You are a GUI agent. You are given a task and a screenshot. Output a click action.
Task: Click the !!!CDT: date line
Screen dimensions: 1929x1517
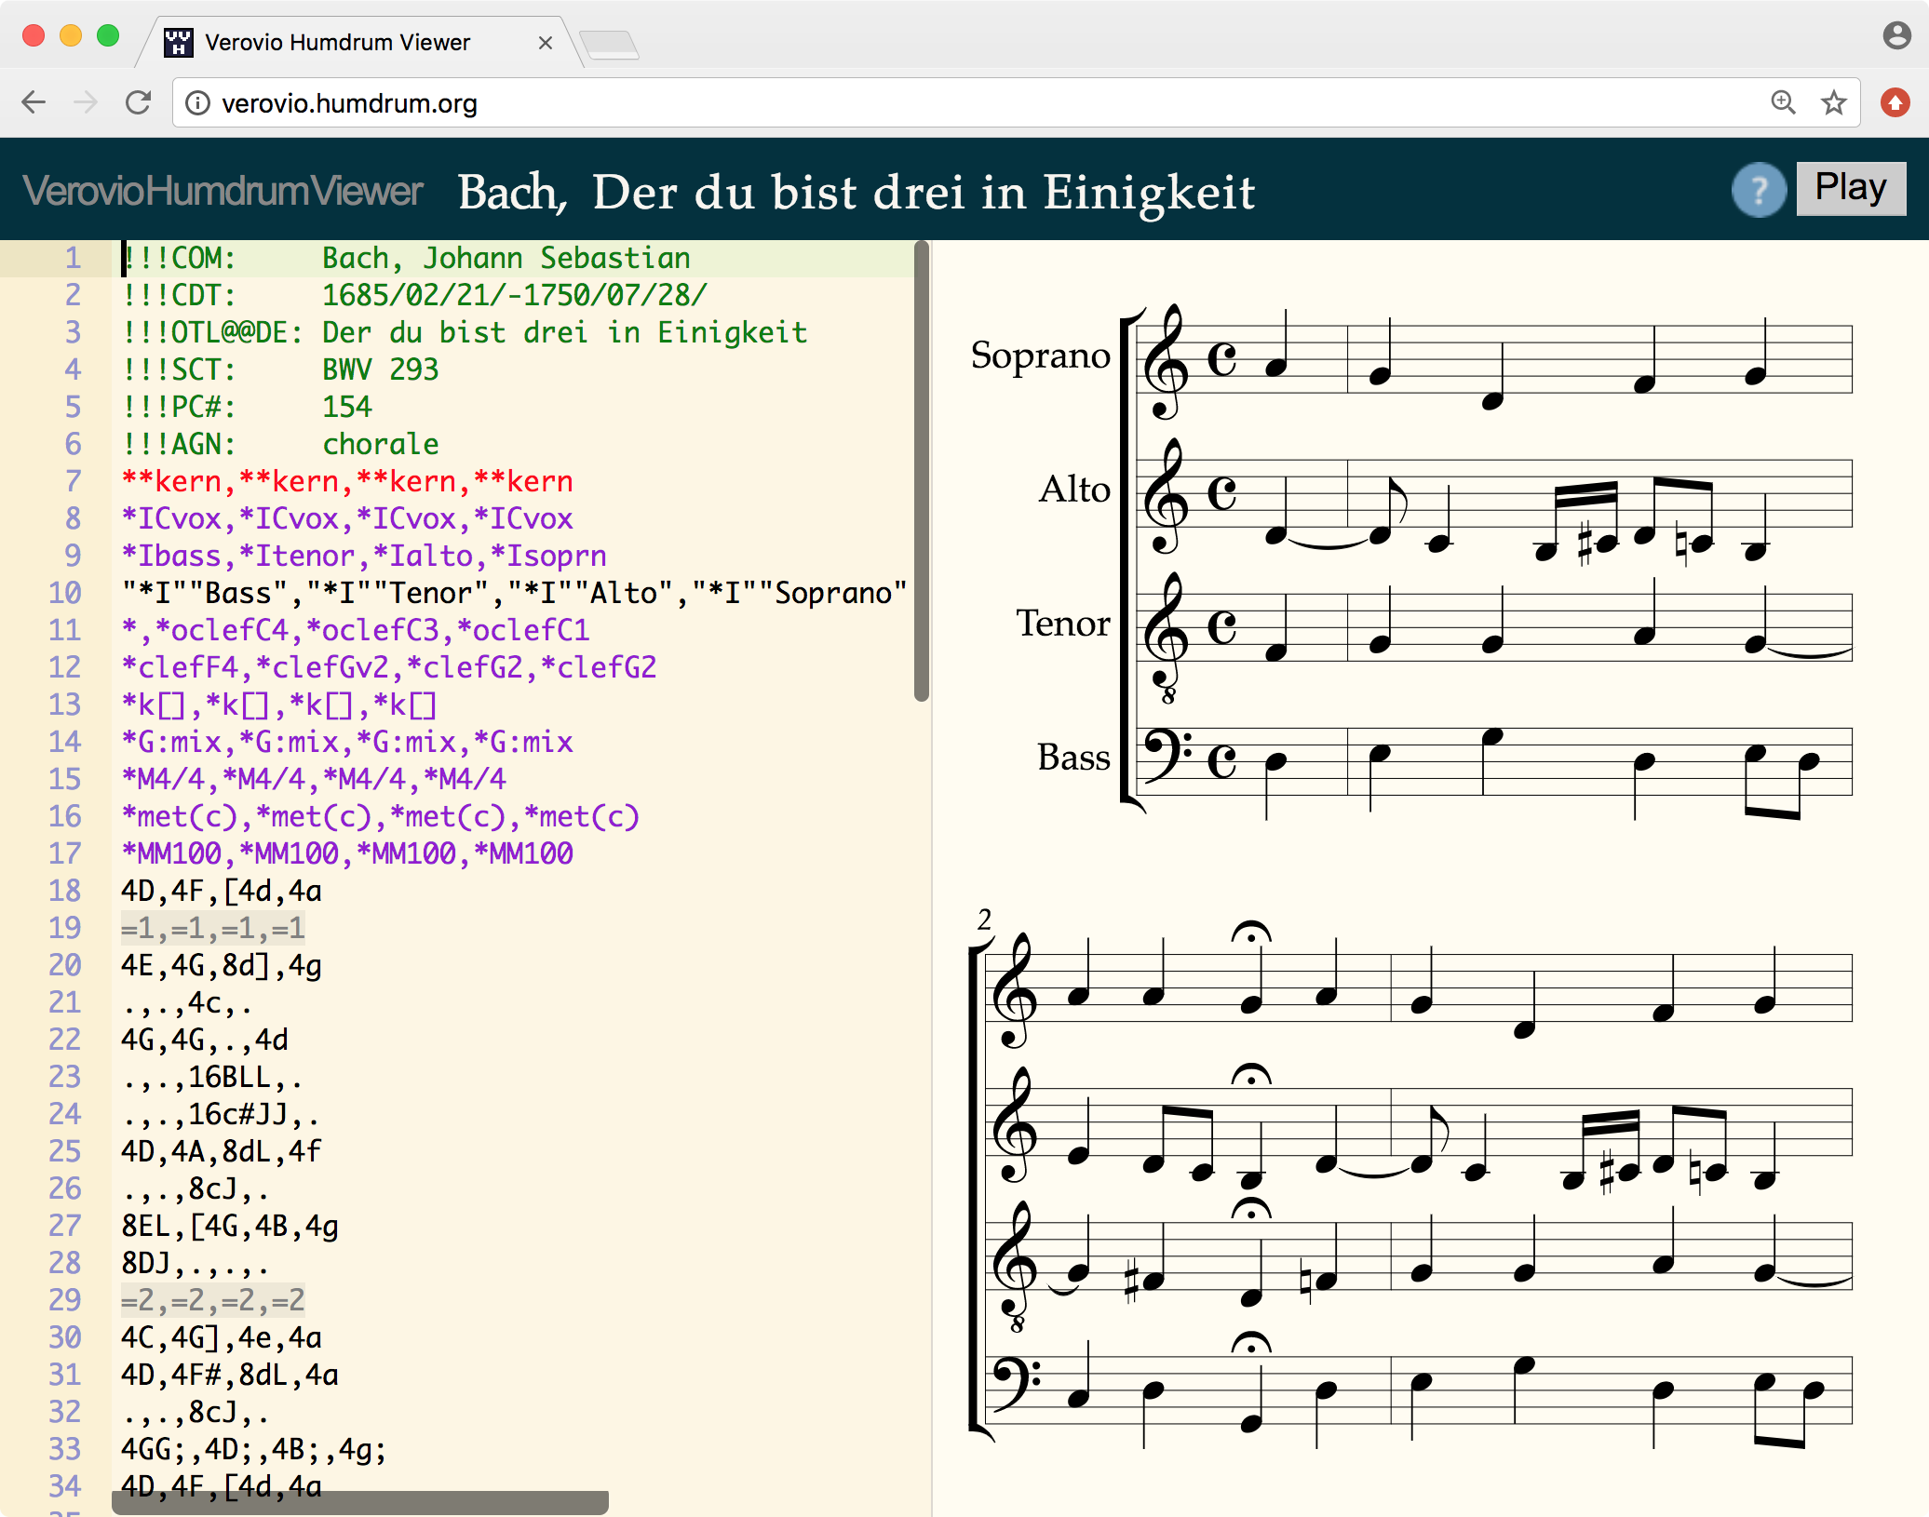point(415,295)
